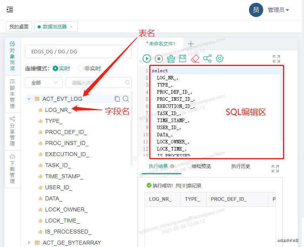The image size is (304, 247).
Task: Collapse the ACT_EVT_LOG table node
Action: pos(29,99)
